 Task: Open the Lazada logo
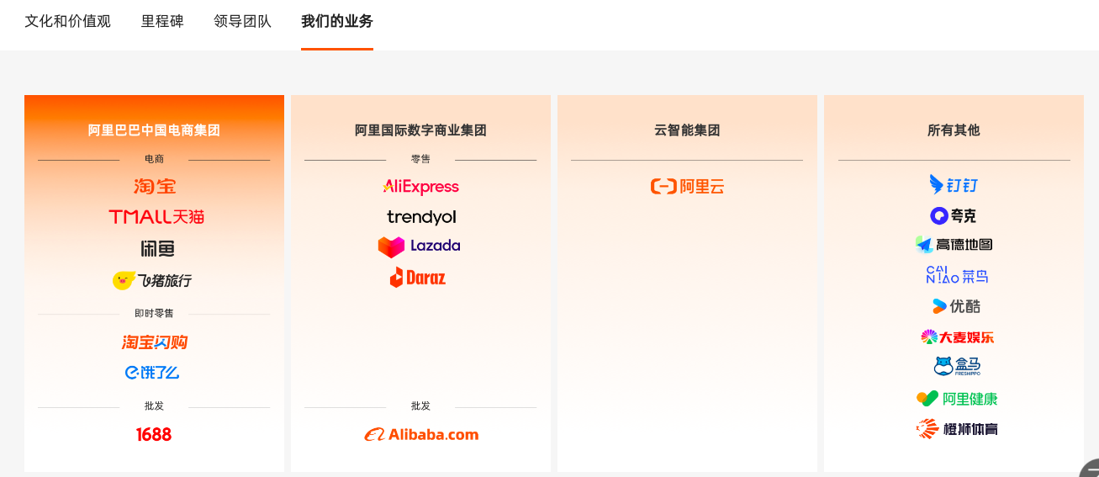point(420,246)
